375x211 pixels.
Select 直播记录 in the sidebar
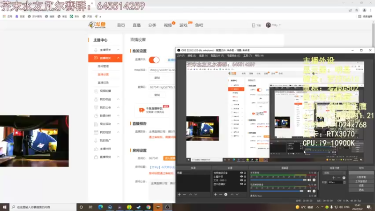point(103,83)
